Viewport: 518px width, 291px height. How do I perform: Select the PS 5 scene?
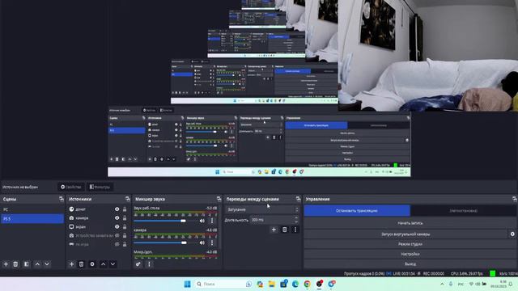point(32,219)
